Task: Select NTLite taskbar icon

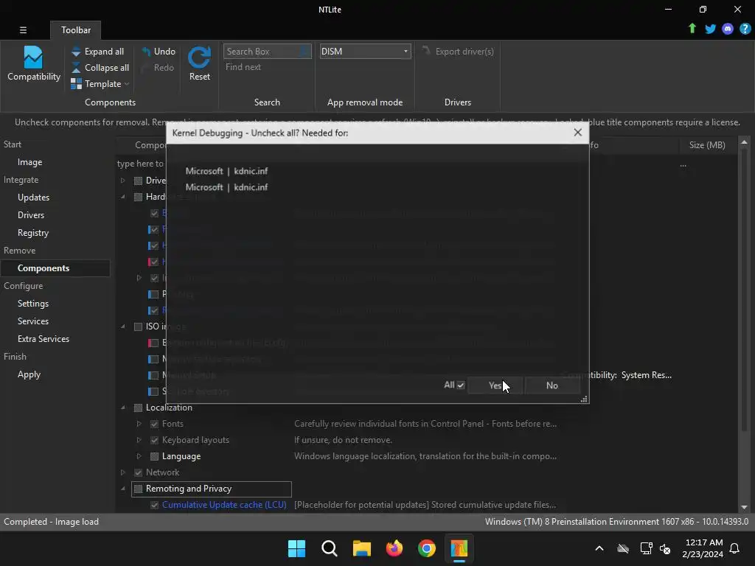Action: click(x=459, y=548)
